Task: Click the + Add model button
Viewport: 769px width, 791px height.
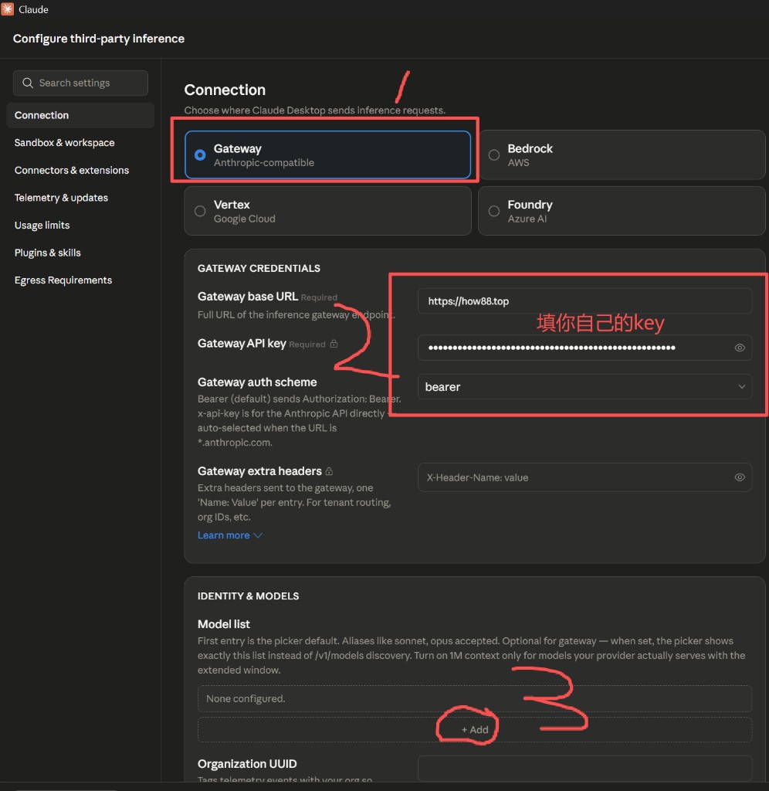Action: pyautogui.click(x=475, y=729)
